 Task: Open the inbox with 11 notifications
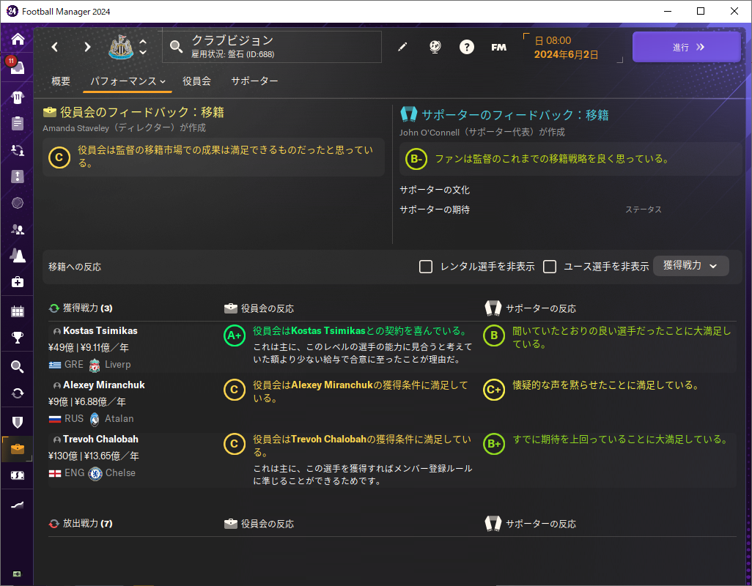(17, 67)
